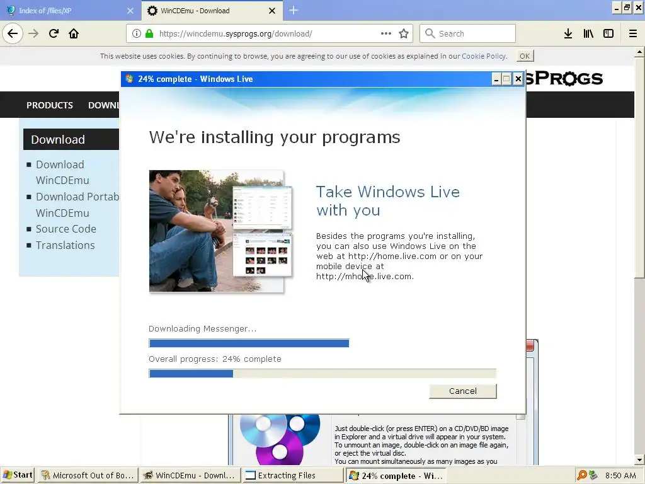Cancel the Windows Live installation
Viewport: 645px width, 484px height.
click(x=463, y=391)
